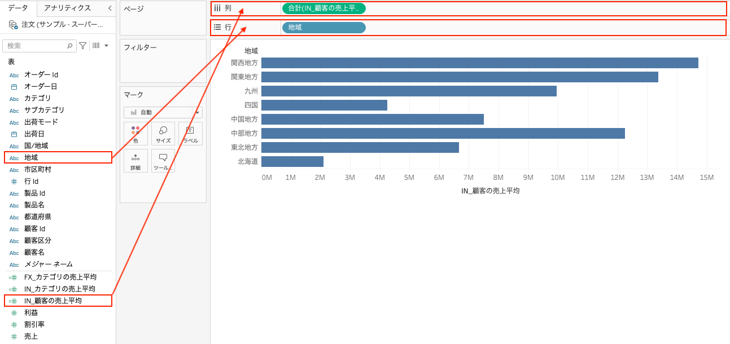Image resolution: width=730 pixels, height=344 pixels.
Task: Click the data source icon for 注文
Action: click(14, 25)
